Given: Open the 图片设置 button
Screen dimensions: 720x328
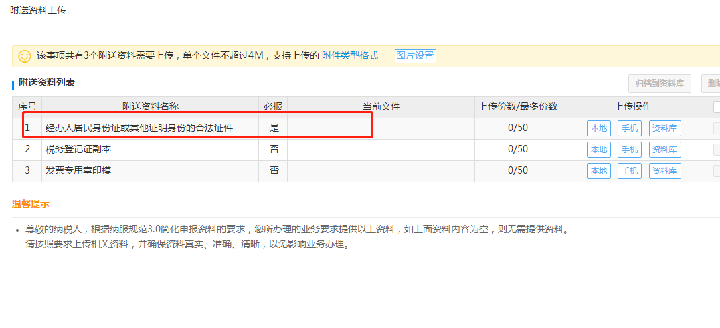Looking at the screenshot, I should click(x=415, y=56).
